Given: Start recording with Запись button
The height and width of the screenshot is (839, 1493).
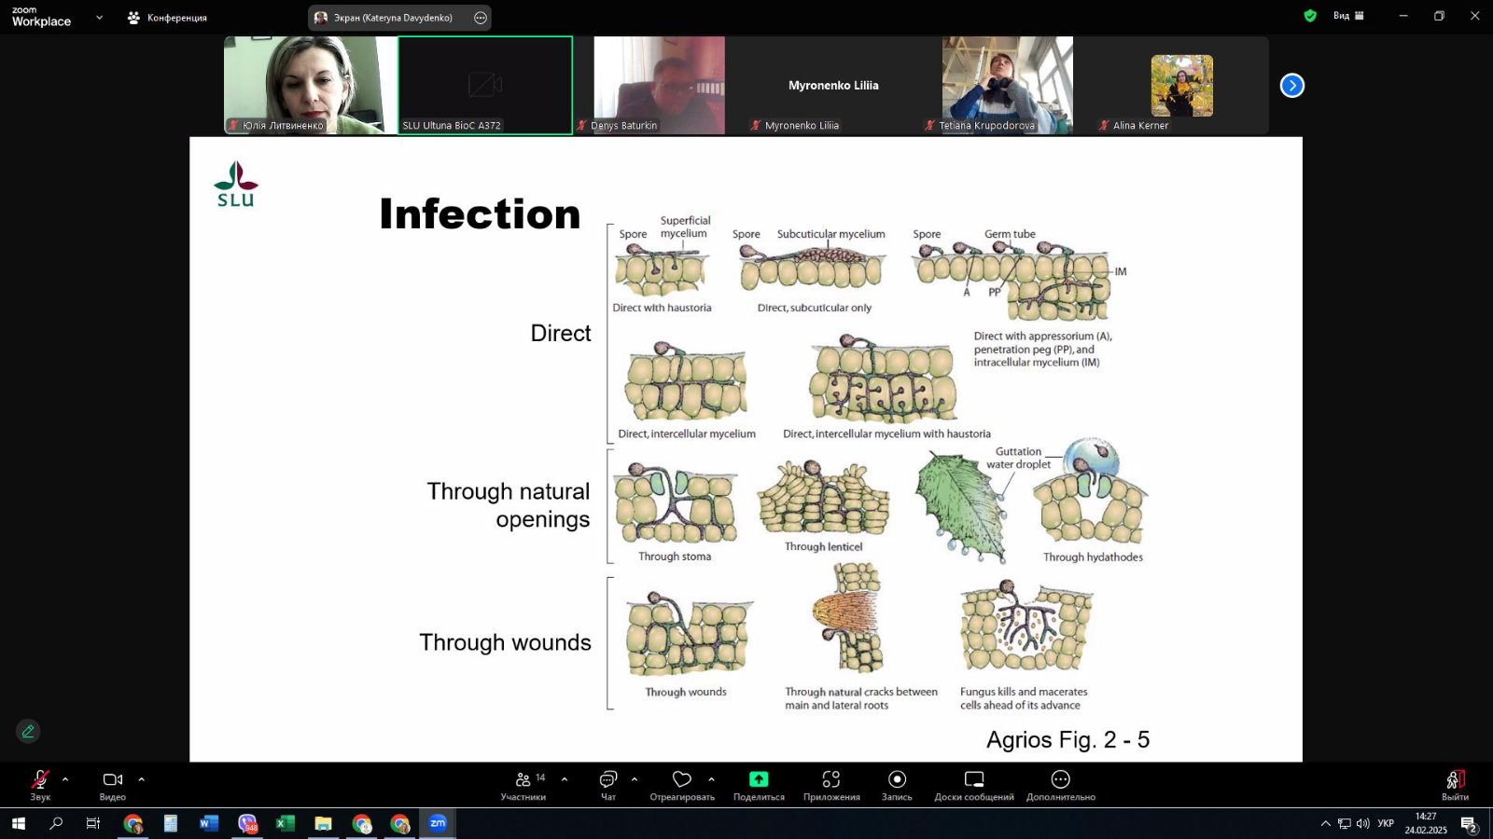Looking at the screenshot, I should (x=897, y=784).
